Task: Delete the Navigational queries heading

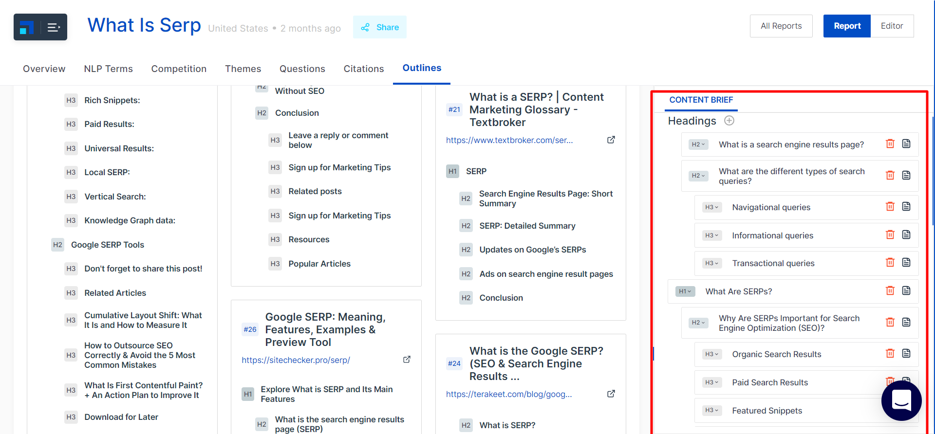Action: click(x=890, y=206)
